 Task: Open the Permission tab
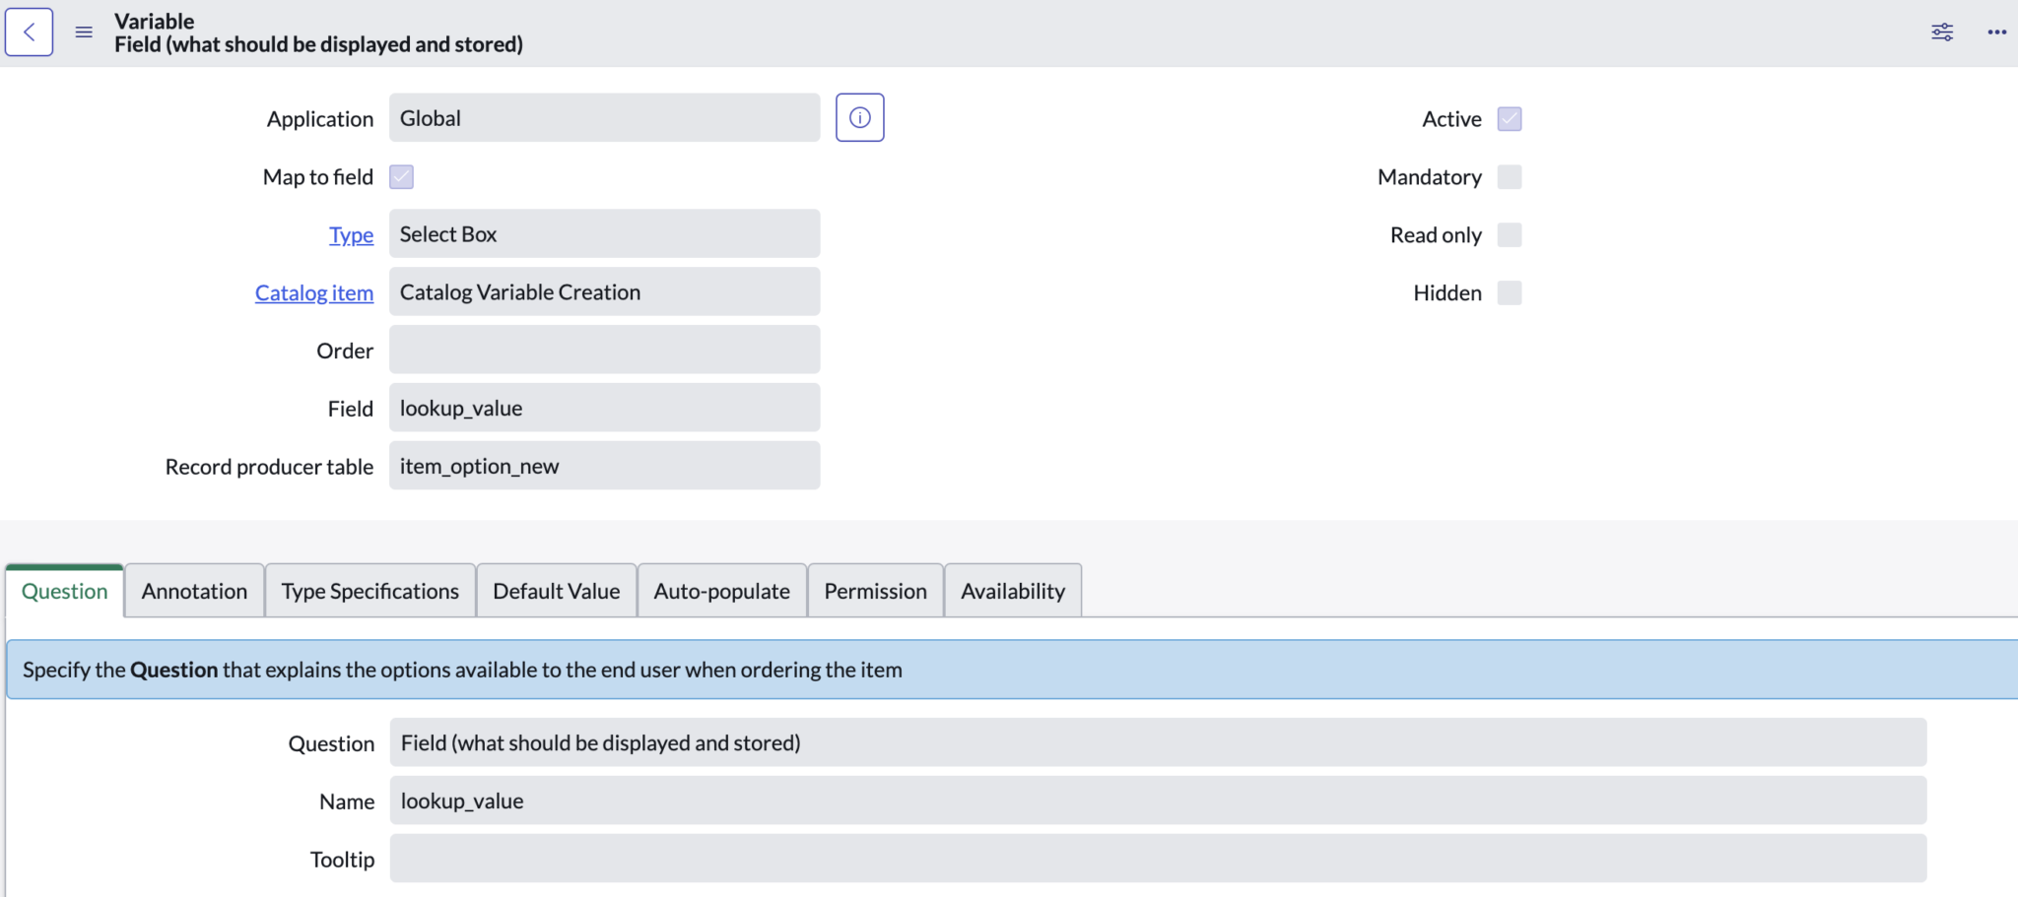coord(875,590)
